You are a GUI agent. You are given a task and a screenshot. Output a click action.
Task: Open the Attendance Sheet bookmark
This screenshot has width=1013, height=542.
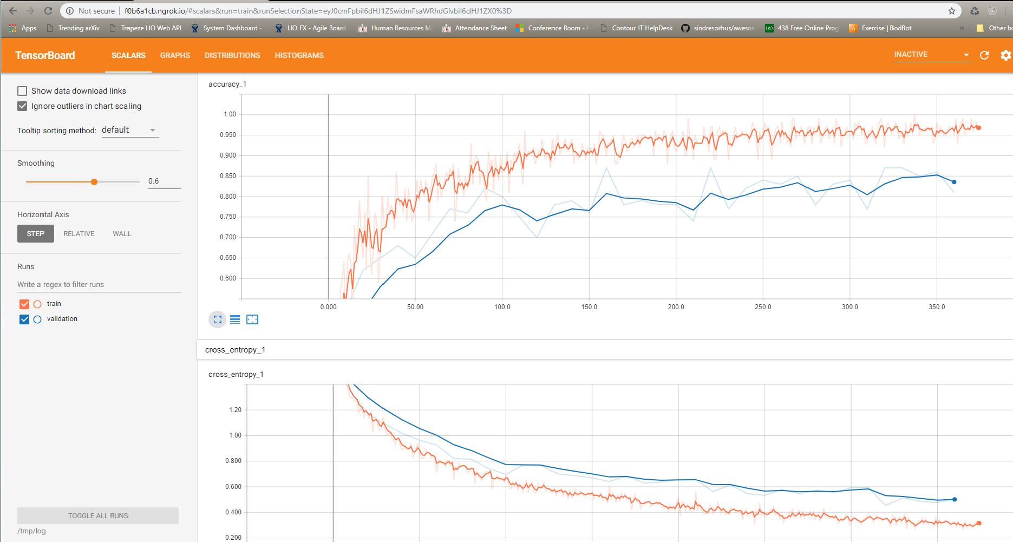[x=475, y=28]
